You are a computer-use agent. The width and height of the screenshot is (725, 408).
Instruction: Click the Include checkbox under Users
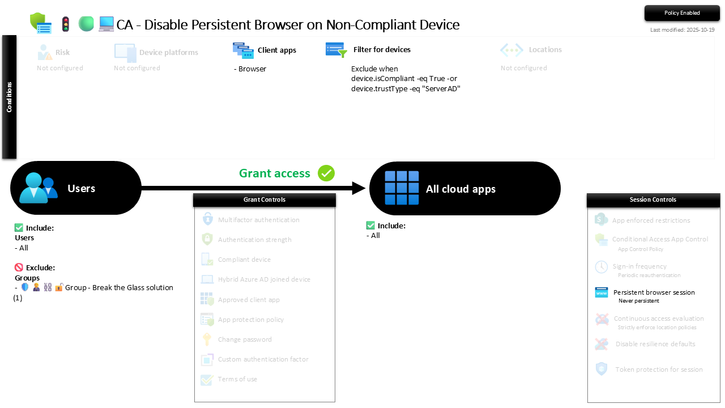[19, 228]
